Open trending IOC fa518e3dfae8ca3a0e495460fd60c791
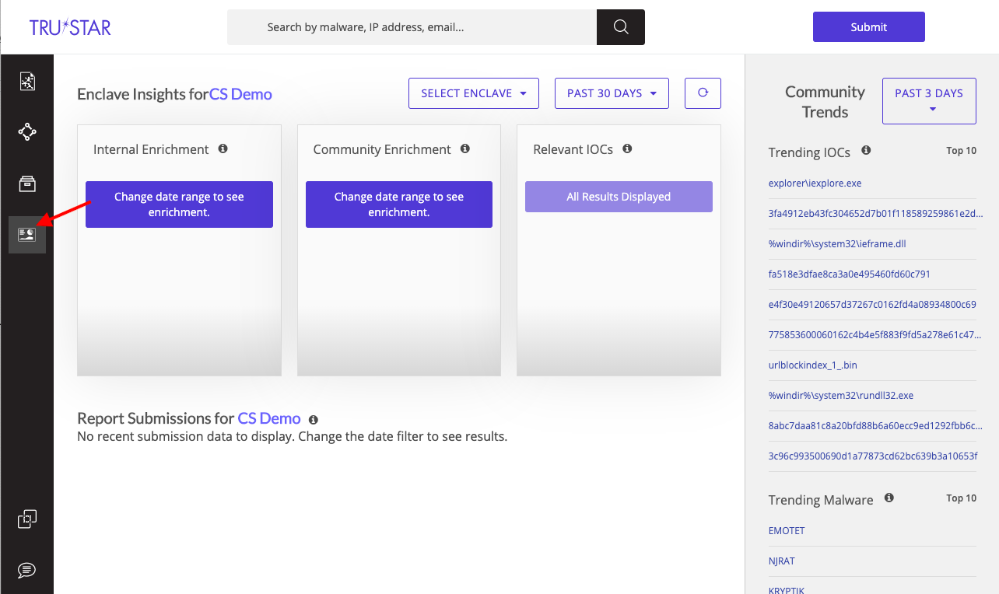The width and height of the screenshot is (999, 594). point(849,274)
